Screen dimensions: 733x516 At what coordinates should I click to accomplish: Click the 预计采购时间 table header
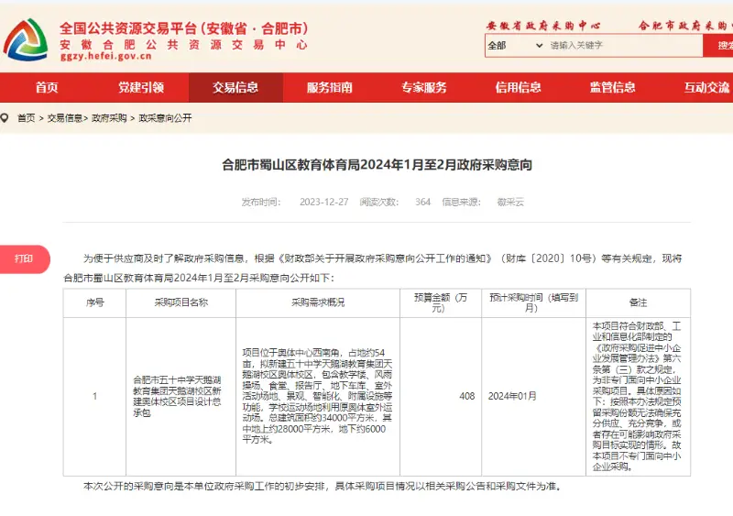coord(533,302)
